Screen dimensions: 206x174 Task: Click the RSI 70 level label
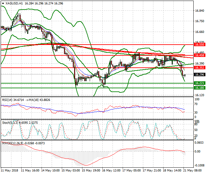point(196,104)
